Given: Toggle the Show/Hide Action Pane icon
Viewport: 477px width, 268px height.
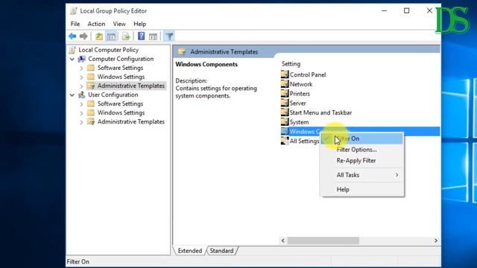Looking at the screenshot, I should pos(153,36).
